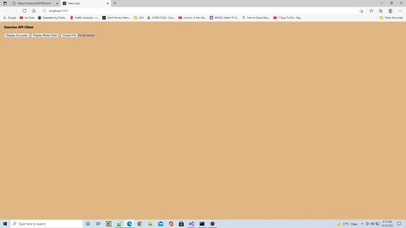Image resolution: width=406 pixels, height=228 pixels.
Task: Click the Display Accounts button
Action: pos(16,35)
